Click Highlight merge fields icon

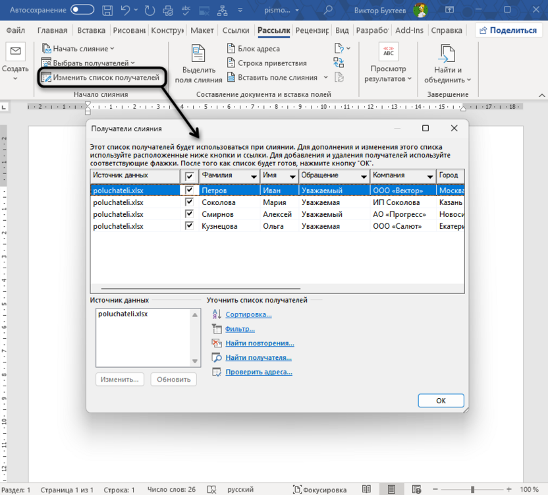point(198,53)
